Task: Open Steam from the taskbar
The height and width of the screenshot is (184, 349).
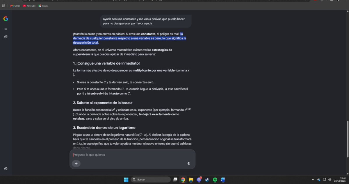Action: [207, 180]
